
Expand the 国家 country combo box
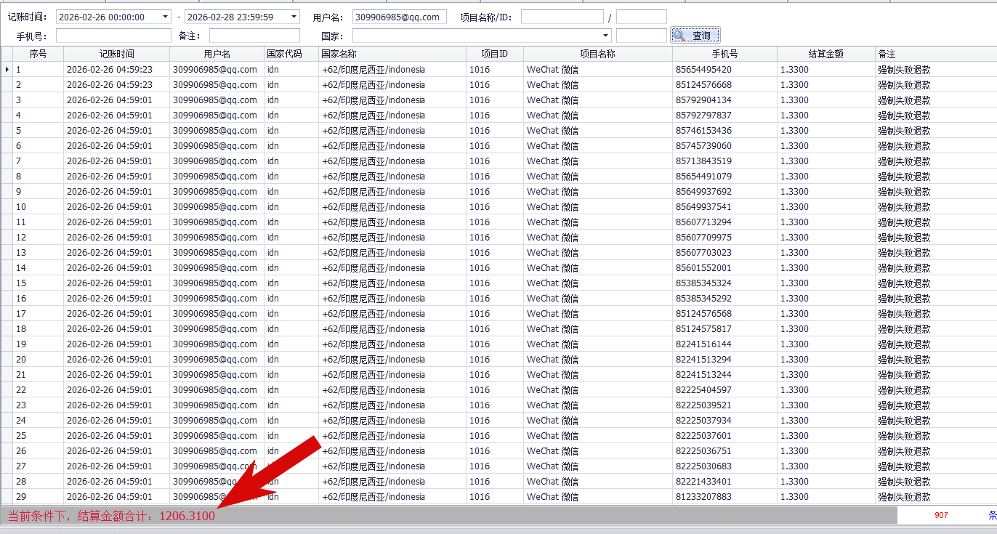(x=606, y=35)
